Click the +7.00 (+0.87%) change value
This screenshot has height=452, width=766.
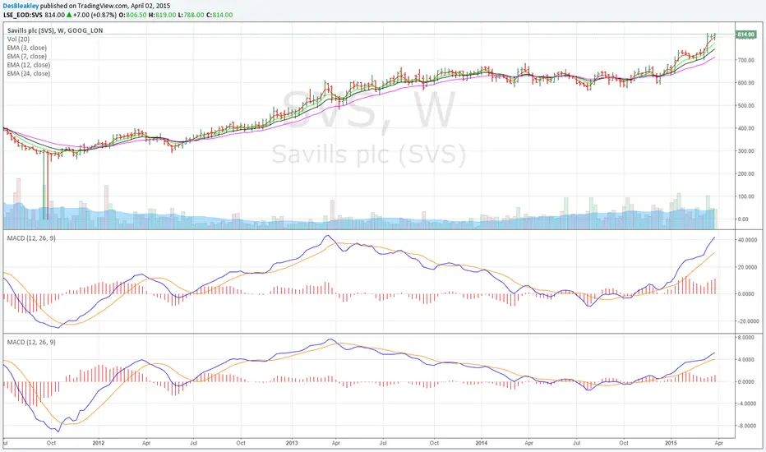[95, 15]
